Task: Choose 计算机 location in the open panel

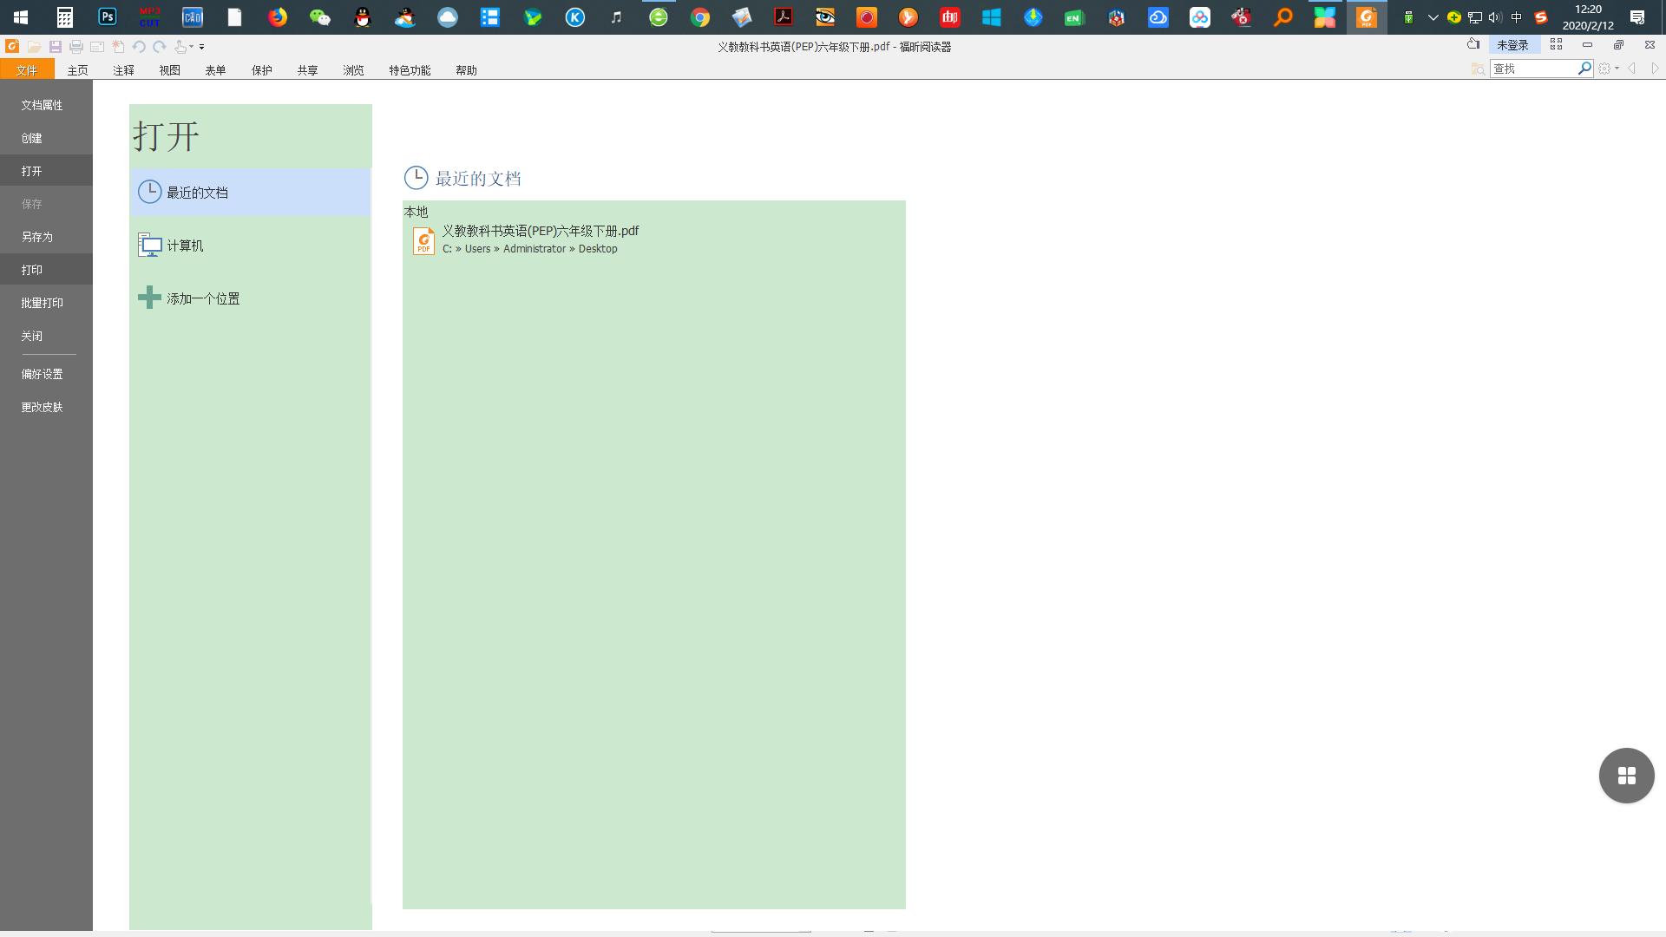Action: (185, 246)
